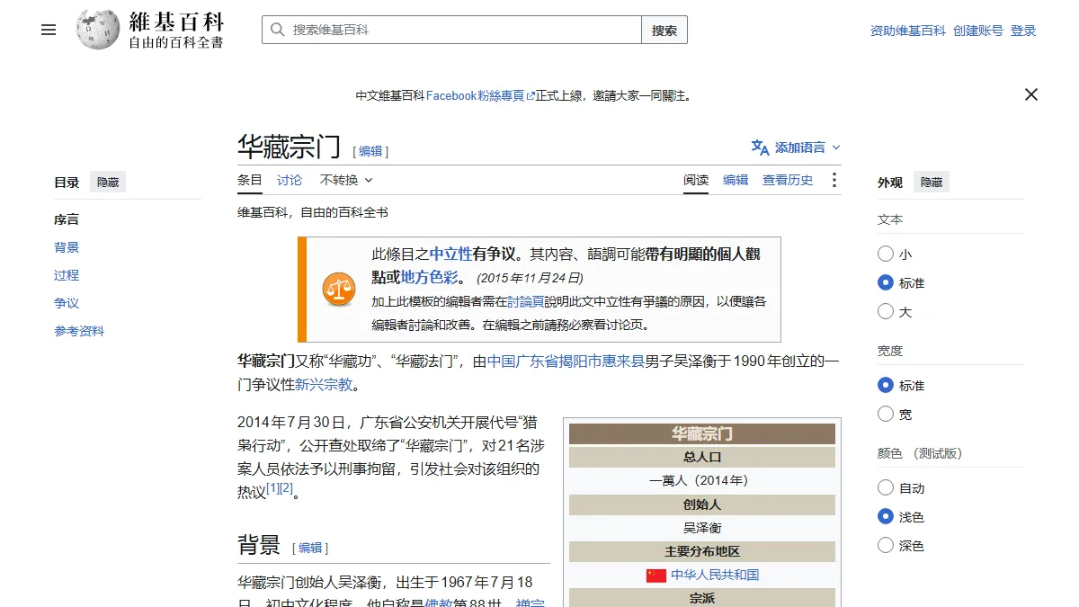Image resolution: width=1079 pixels, height=607 pixels.
Task: Click the orange neutrality scales icon
Action: click(339, 289)
